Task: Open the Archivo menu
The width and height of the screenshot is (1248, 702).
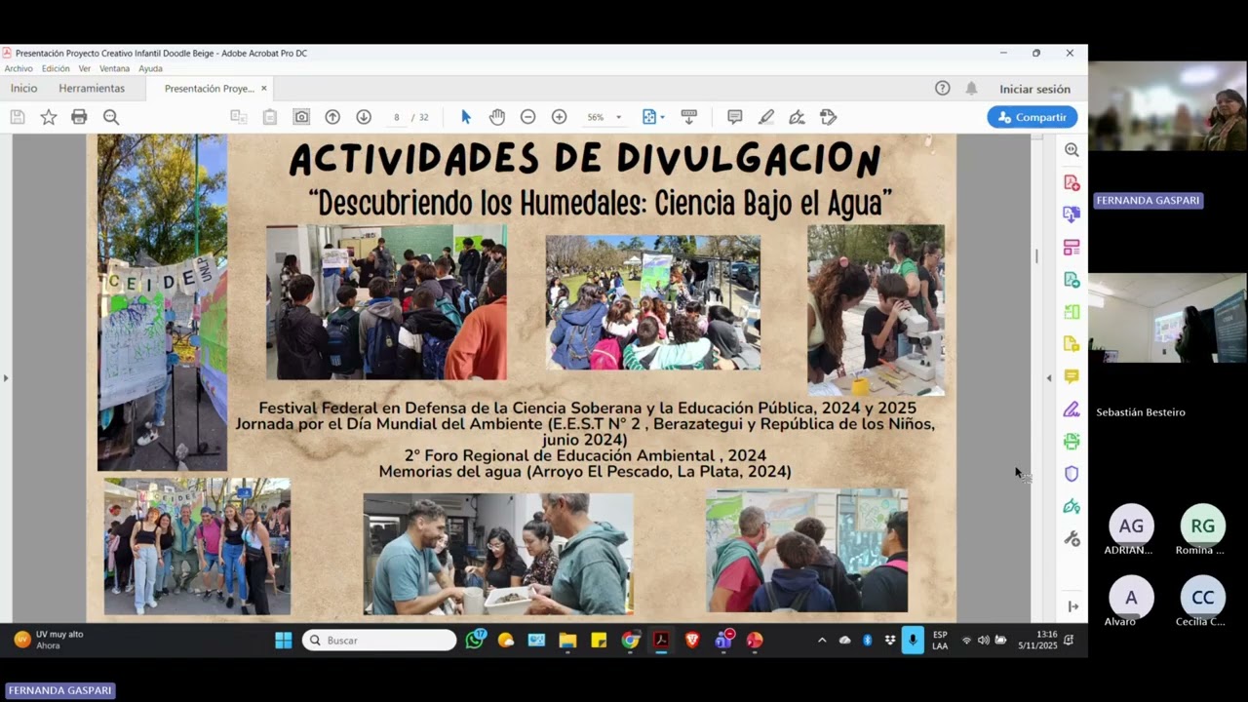Action: (19, 68)
